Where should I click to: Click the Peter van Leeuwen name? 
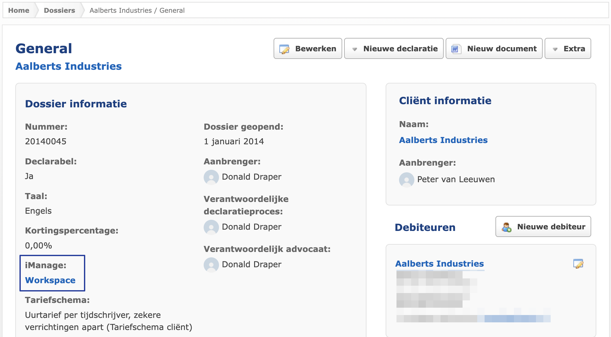(456, 179)
